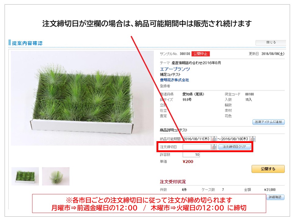Select the single air plant thumbnail

56,176
